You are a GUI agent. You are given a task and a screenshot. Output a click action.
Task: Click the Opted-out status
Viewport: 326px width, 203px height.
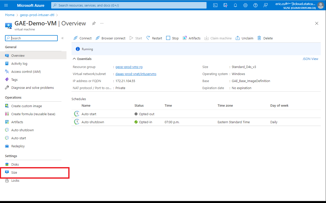pyautogui.click(x=145, y=114)
